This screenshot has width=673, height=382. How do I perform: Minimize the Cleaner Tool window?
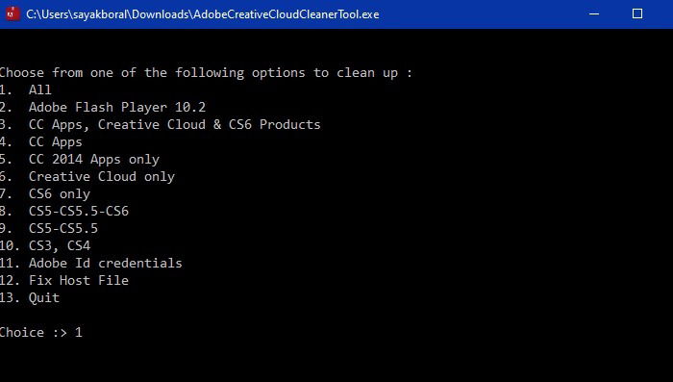[x=594, y=13]
